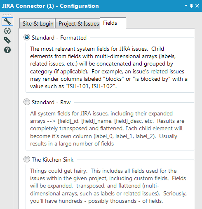Select the Fields tab
Image resolution: width=202 pixels, height=209 pixels.
(x=113, y=23)
